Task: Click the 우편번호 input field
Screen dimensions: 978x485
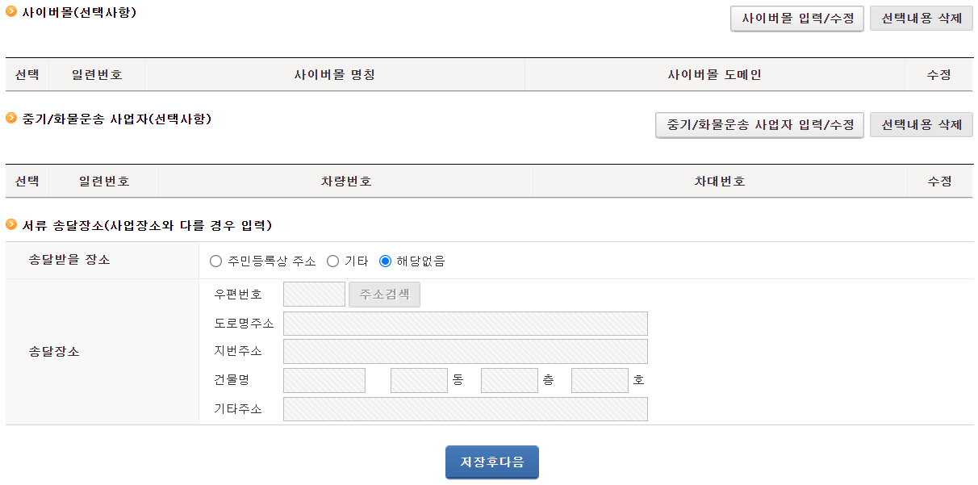Action: click(x=315, y=295)
